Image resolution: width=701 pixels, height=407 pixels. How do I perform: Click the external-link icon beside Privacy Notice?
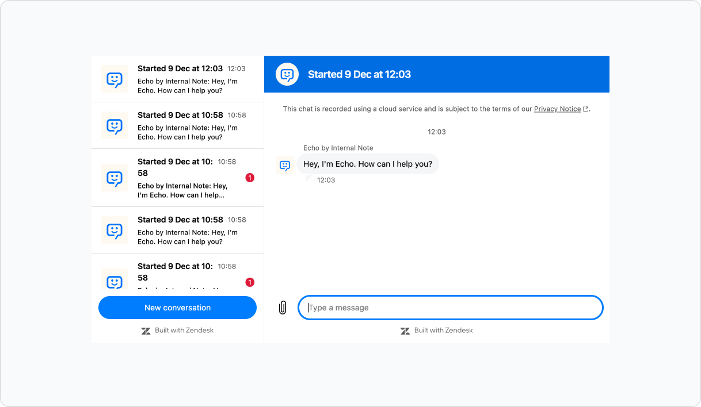tap(586, 109)
